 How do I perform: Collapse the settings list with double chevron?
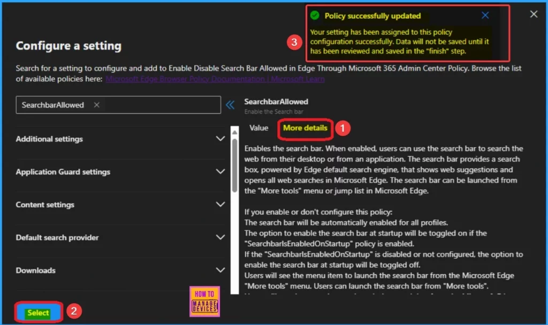click(x=230, y=105)
